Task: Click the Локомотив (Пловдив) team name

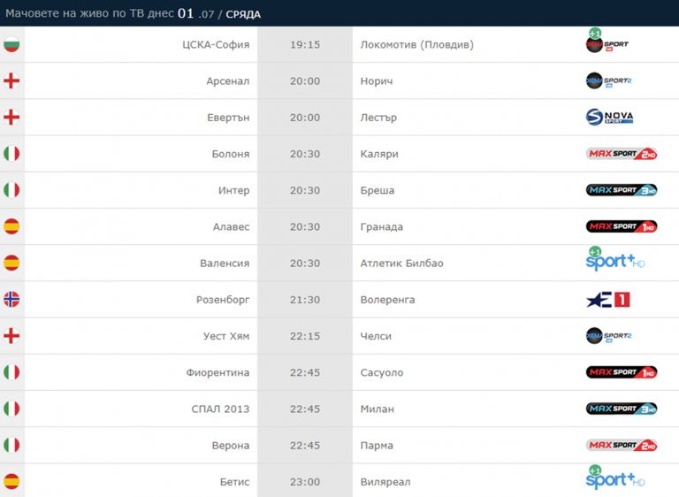Action: point(416,44)
